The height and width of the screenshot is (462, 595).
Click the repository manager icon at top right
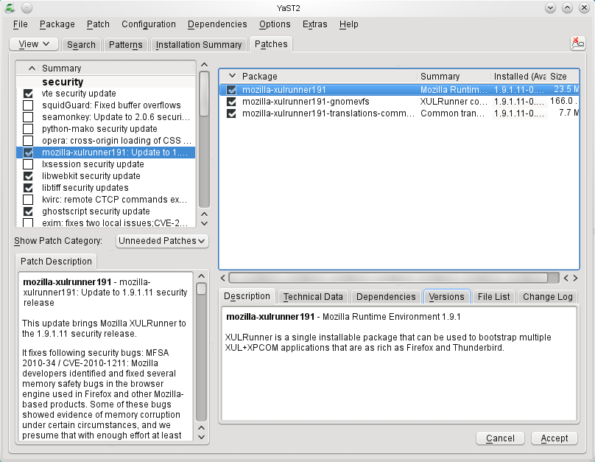(577, 43)
